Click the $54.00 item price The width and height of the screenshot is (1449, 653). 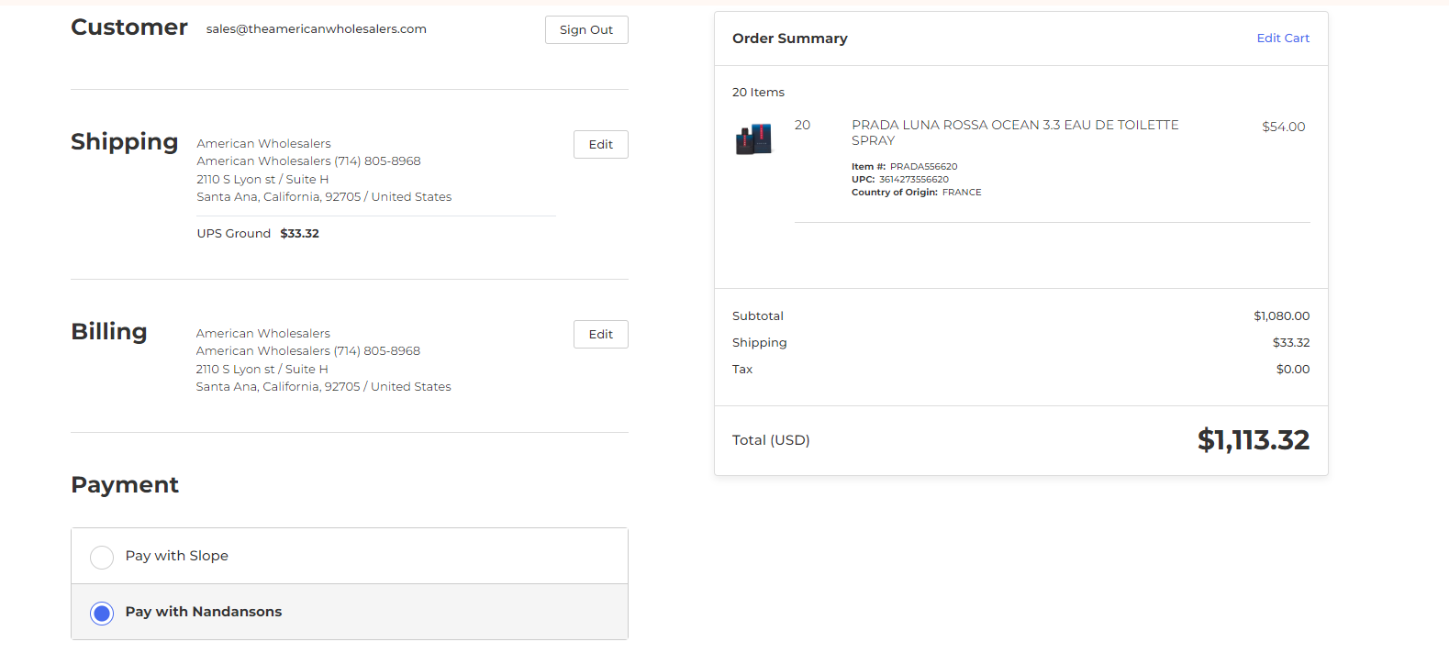click(x=1283, y=127)
